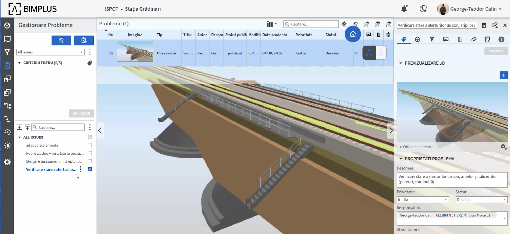Sort table by Data scadenta column
Screen dimensions: 510x234
(x=275, y=35)
